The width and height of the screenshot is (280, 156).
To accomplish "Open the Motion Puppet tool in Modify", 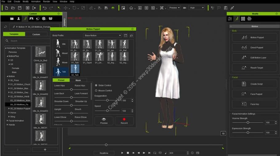I will coord(255,38).
